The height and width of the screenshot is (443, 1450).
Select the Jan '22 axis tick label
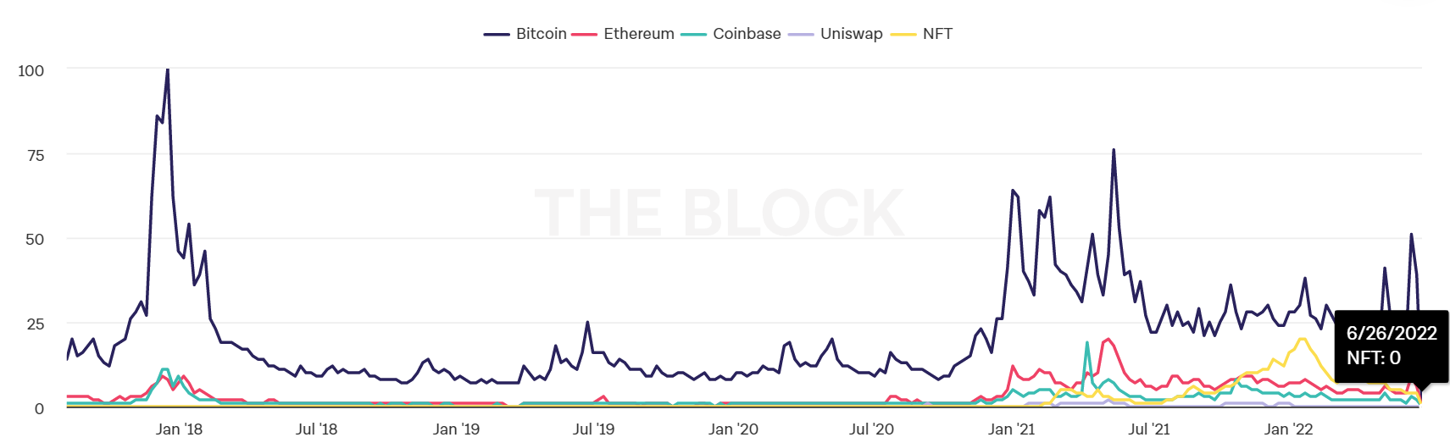pos(1288,429)
